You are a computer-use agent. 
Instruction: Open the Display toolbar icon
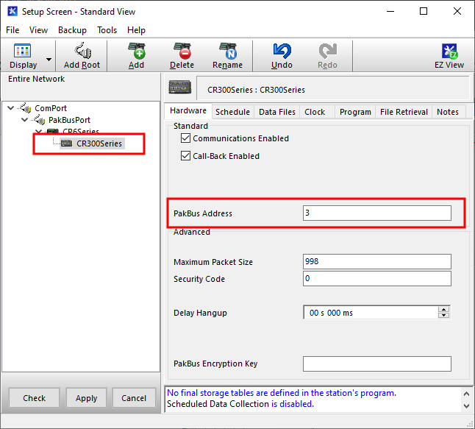(x=22, y=51)
